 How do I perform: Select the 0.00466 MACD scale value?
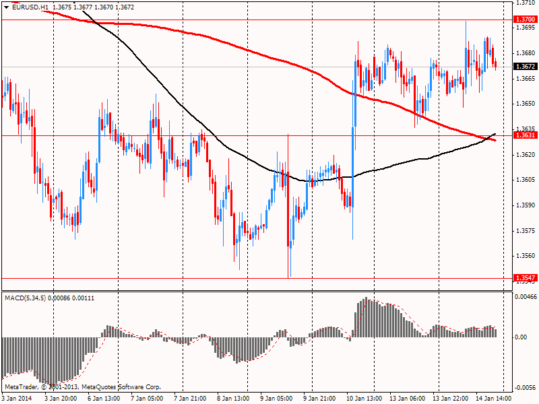point(526,297)
